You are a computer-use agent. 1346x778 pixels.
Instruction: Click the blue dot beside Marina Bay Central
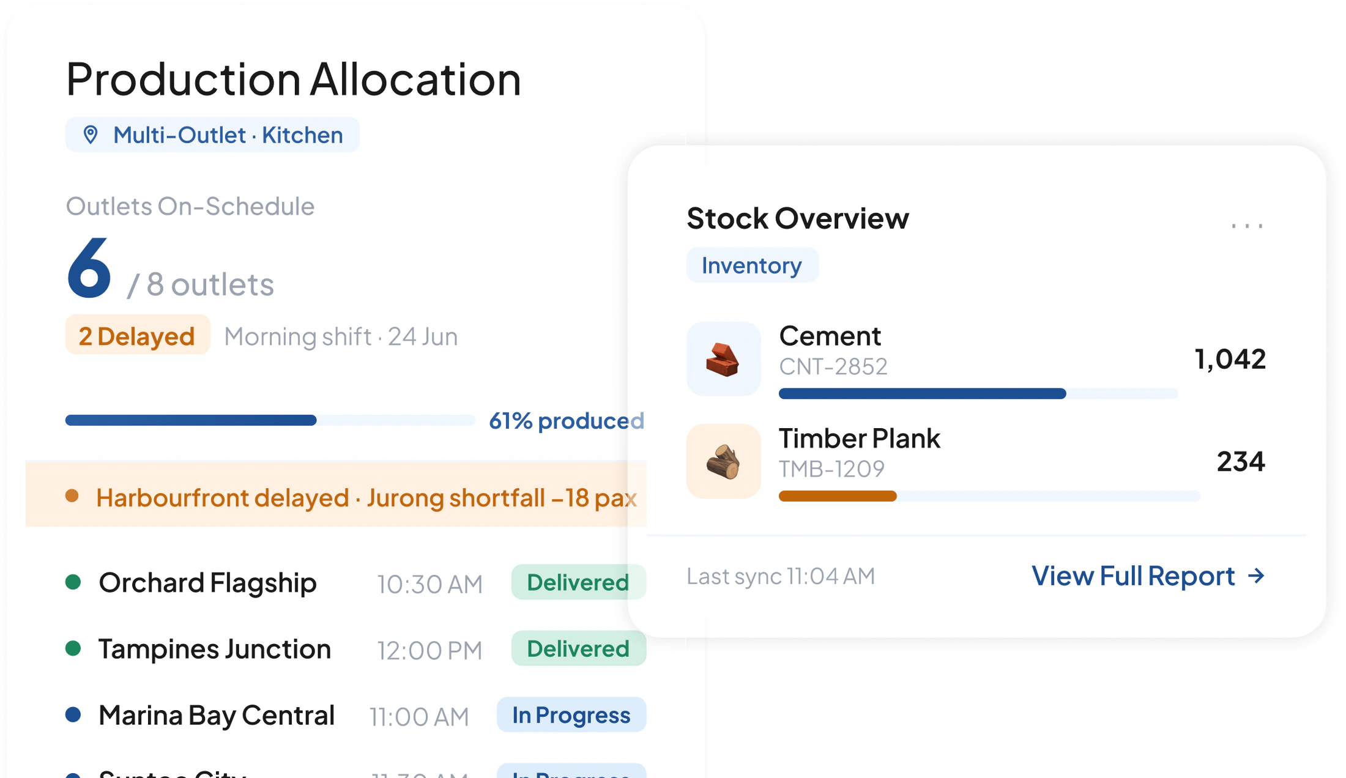pyautogui.click(x=73, y=714)
